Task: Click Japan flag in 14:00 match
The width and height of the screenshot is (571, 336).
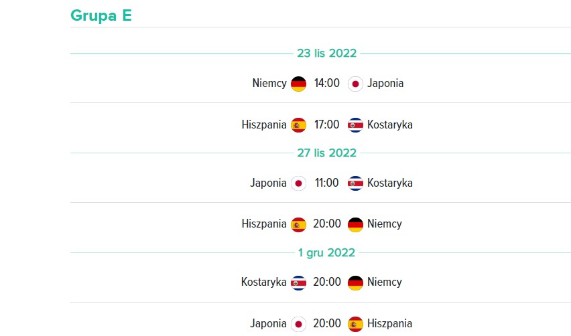Action: 355,84
